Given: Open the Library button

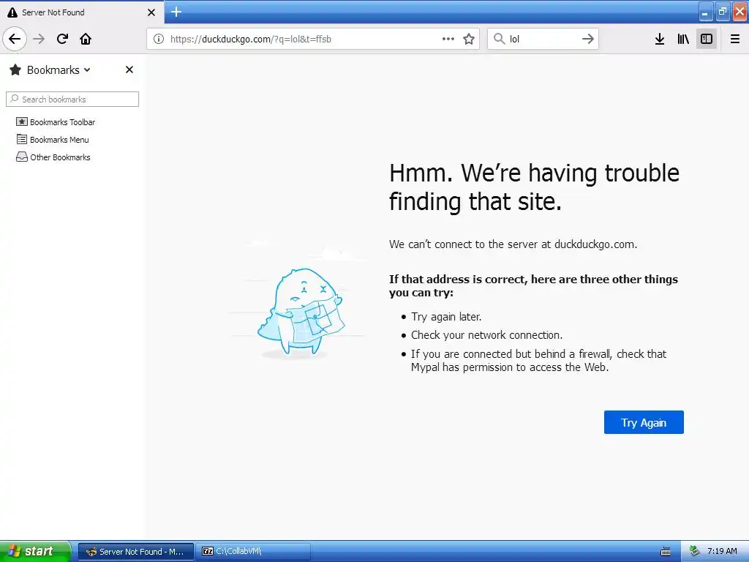Looking at the screenshot, I should [x=683, y=39].
